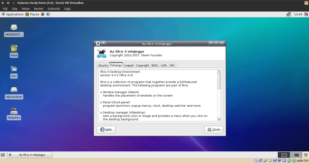Click the VirtualBox icon at top-right corner
Screen dimensions: 309x163
[306, 3]
